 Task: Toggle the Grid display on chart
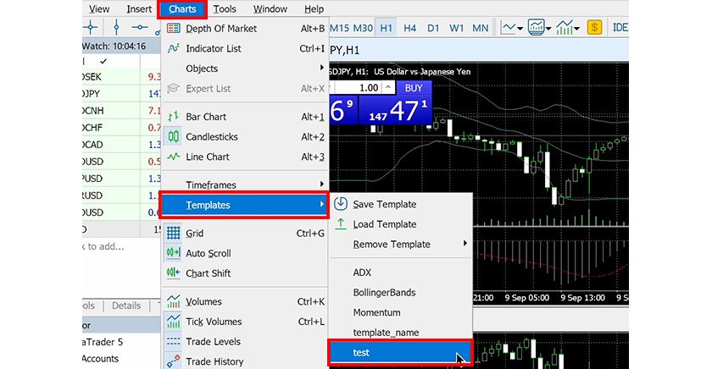pyautogui.click(x=195, y=233)
